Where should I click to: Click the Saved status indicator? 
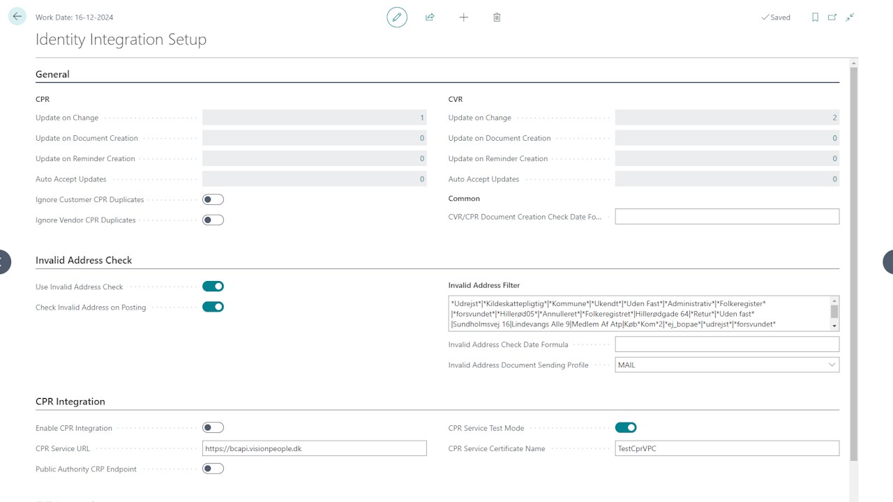[776, 17]
